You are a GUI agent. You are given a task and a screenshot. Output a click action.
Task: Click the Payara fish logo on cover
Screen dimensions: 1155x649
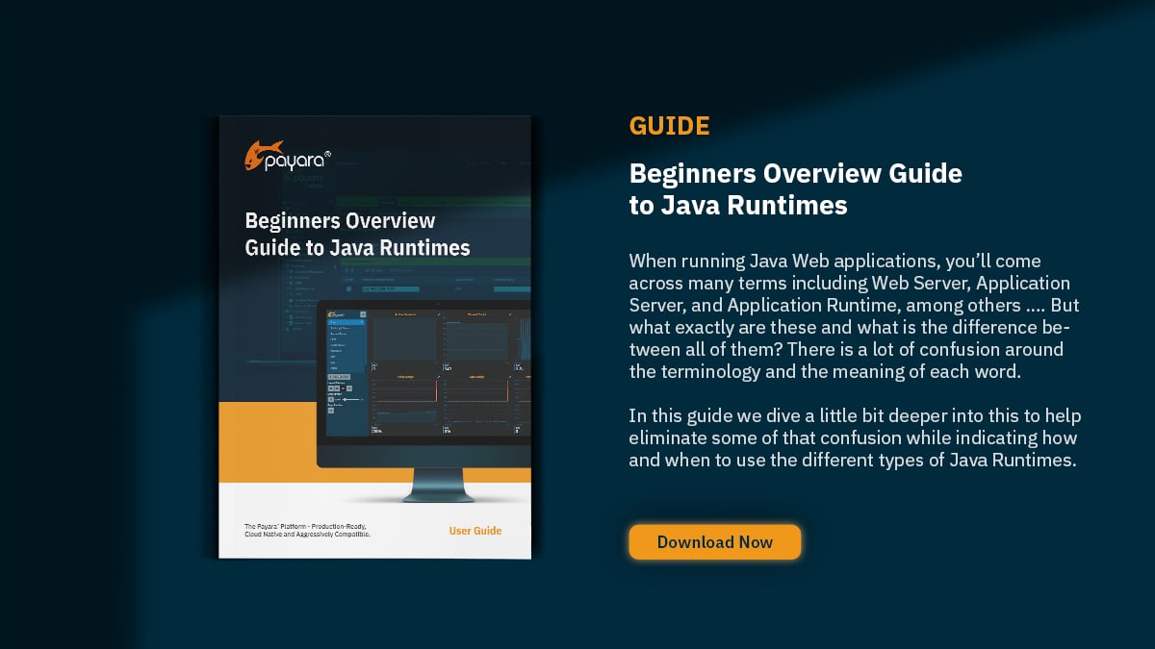(x=263, y=155)
